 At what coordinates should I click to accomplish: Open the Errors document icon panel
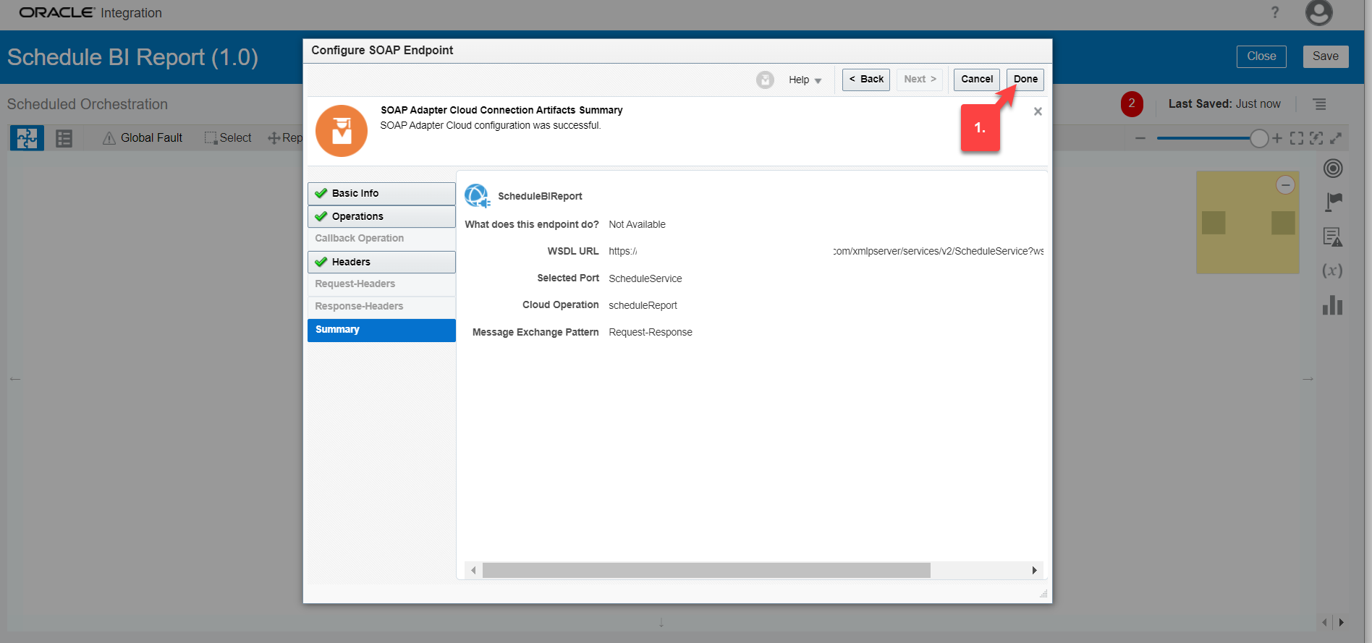click(1333, 237)
